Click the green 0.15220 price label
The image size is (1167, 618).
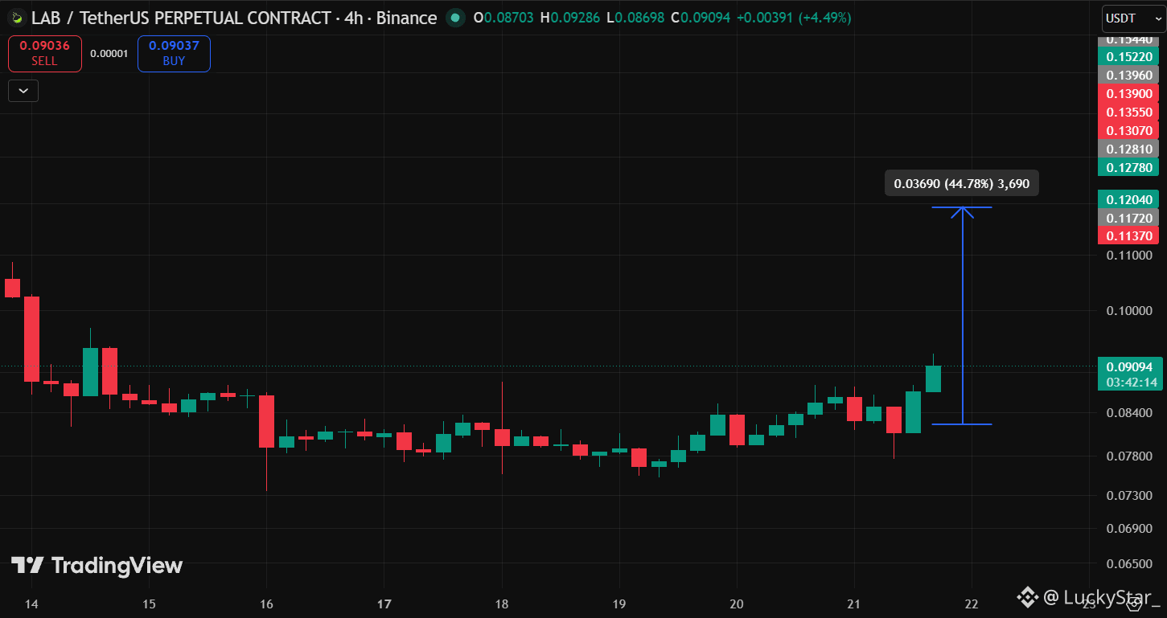pyautogui.click(x=1128, y=56)
